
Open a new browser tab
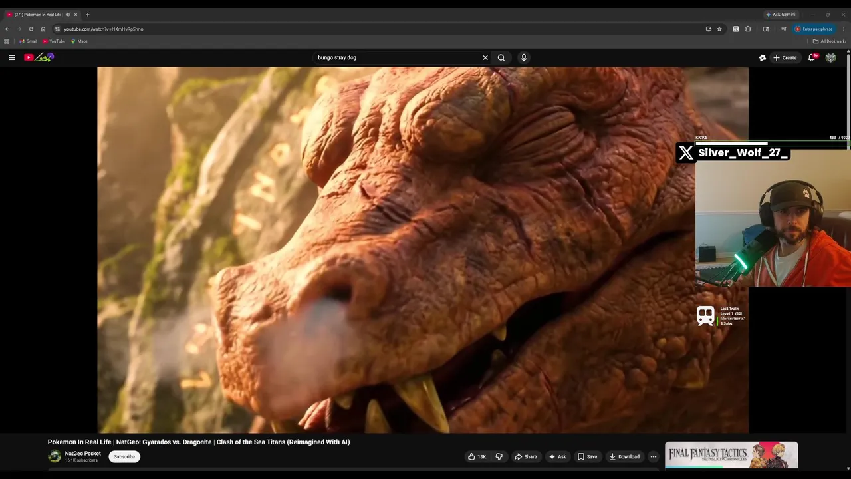87,14
